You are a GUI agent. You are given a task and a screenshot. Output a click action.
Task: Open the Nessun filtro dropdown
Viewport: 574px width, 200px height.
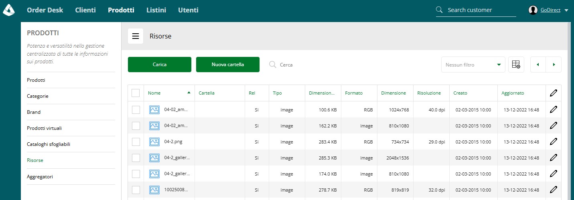tap(473, 65)
